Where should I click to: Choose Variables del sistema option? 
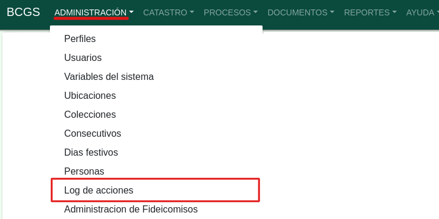coord(156,76)
